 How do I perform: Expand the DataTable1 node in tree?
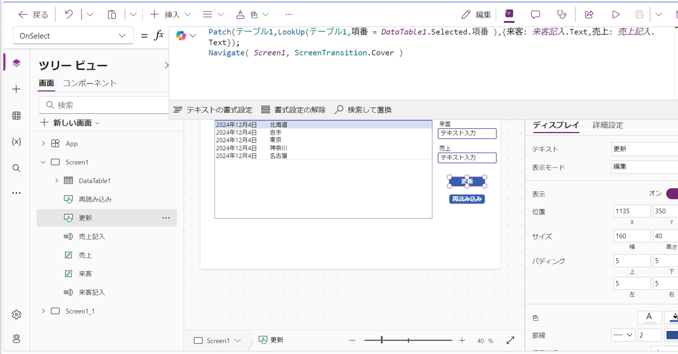click(57, 181)
